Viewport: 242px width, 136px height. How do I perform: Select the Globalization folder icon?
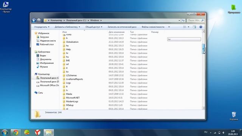64,42
